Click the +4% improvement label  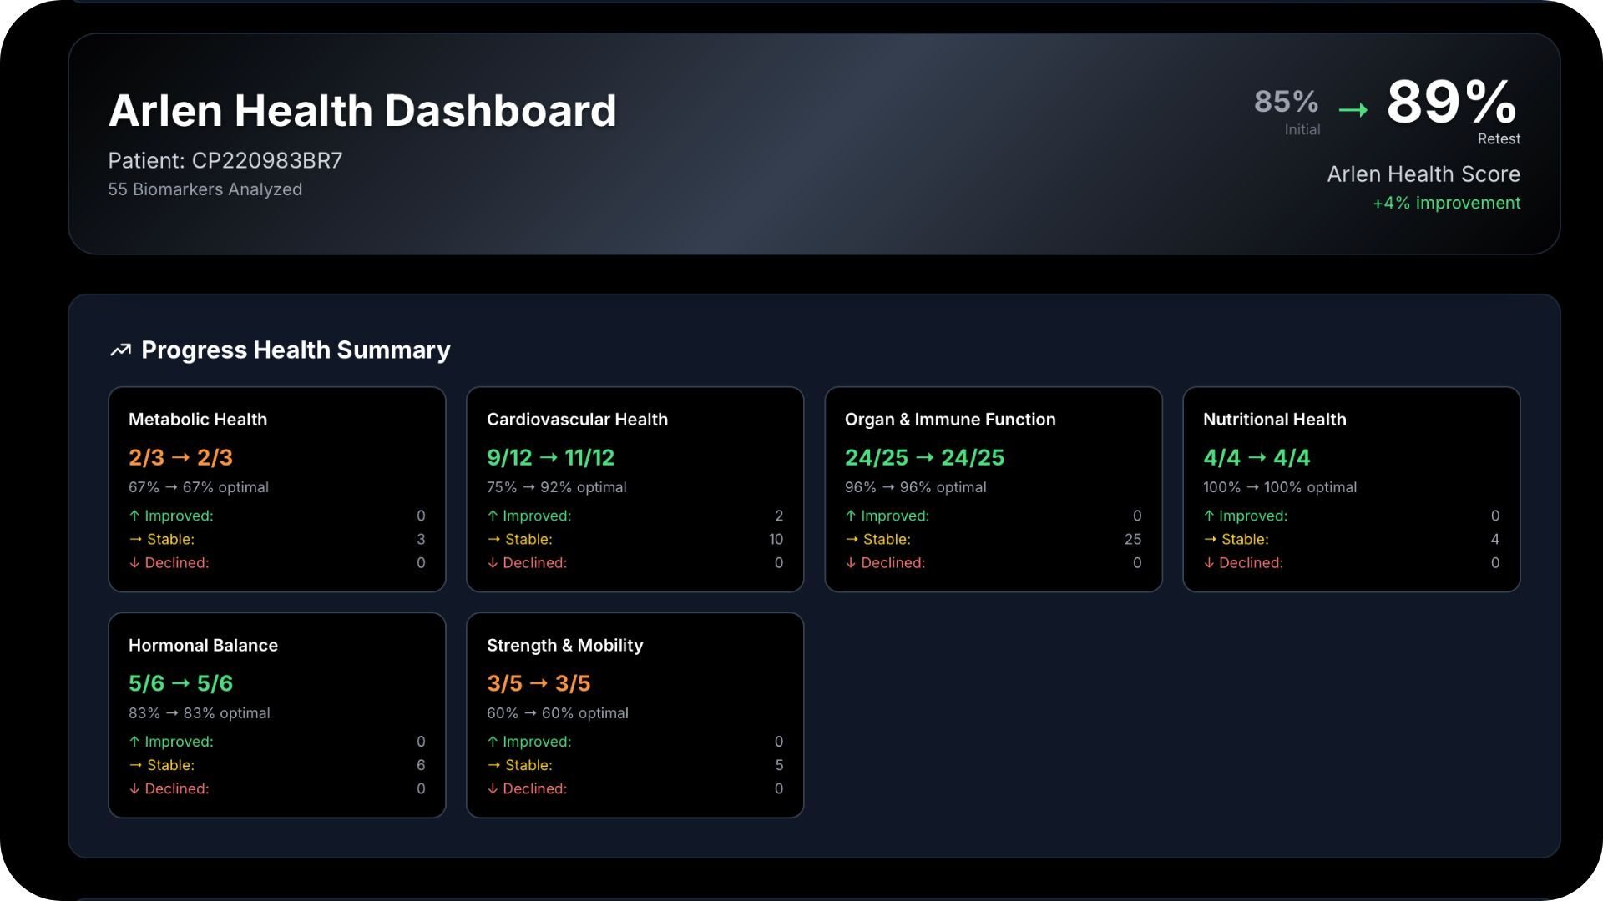1446,204
